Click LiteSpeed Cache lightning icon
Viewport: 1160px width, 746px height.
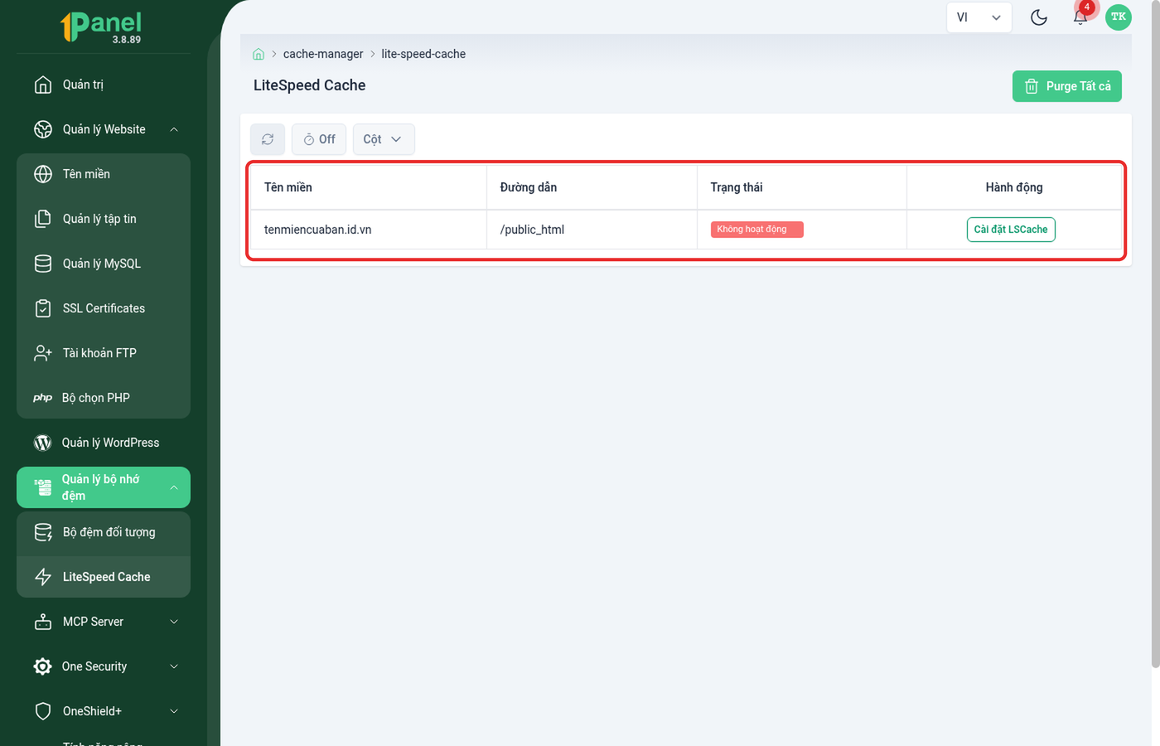(43, 577)
